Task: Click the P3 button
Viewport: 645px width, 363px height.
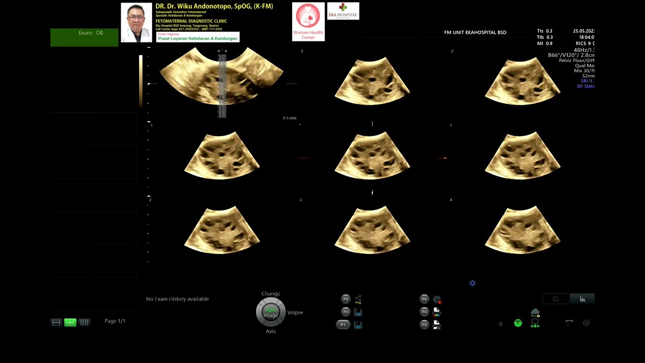Action: pyautogui.click(x=346, y=312)
